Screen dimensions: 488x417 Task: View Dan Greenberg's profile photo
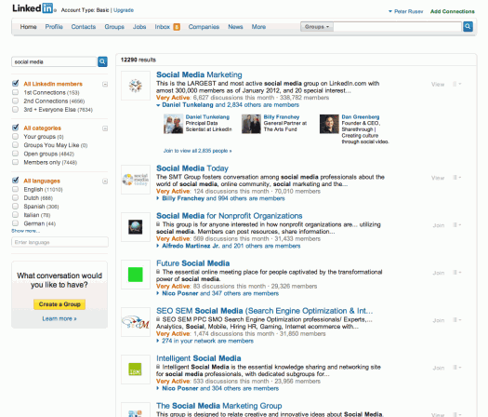click(x=329, y=124)
